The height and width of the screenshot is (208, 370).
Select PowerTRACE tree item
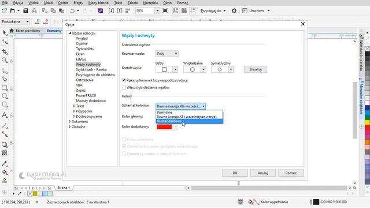(x=86, y=95)
